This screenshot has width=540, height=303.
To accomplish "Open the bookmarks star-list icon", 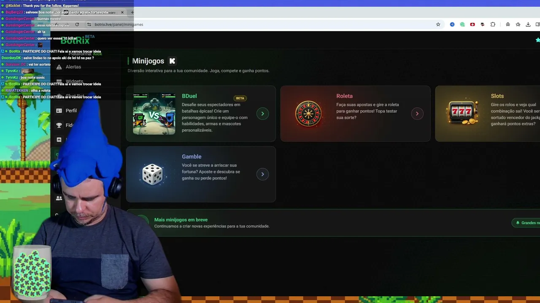I will click(x=518, y=24).
